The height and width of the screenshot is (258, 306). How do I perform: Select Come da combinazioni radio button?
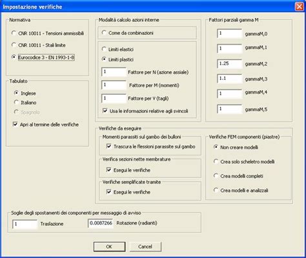tap(104, 33)
